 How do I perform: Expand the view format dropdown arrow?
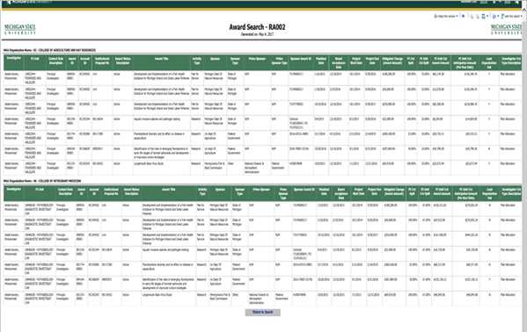click(498, 16)
